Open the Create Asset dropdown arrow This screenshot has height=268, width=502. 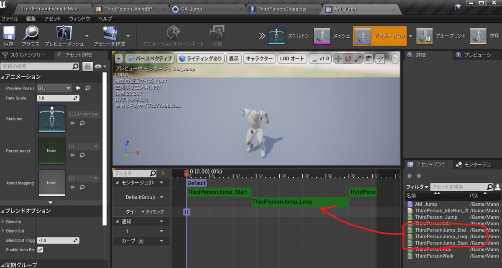pyautogui.click(x=128, y=36)
